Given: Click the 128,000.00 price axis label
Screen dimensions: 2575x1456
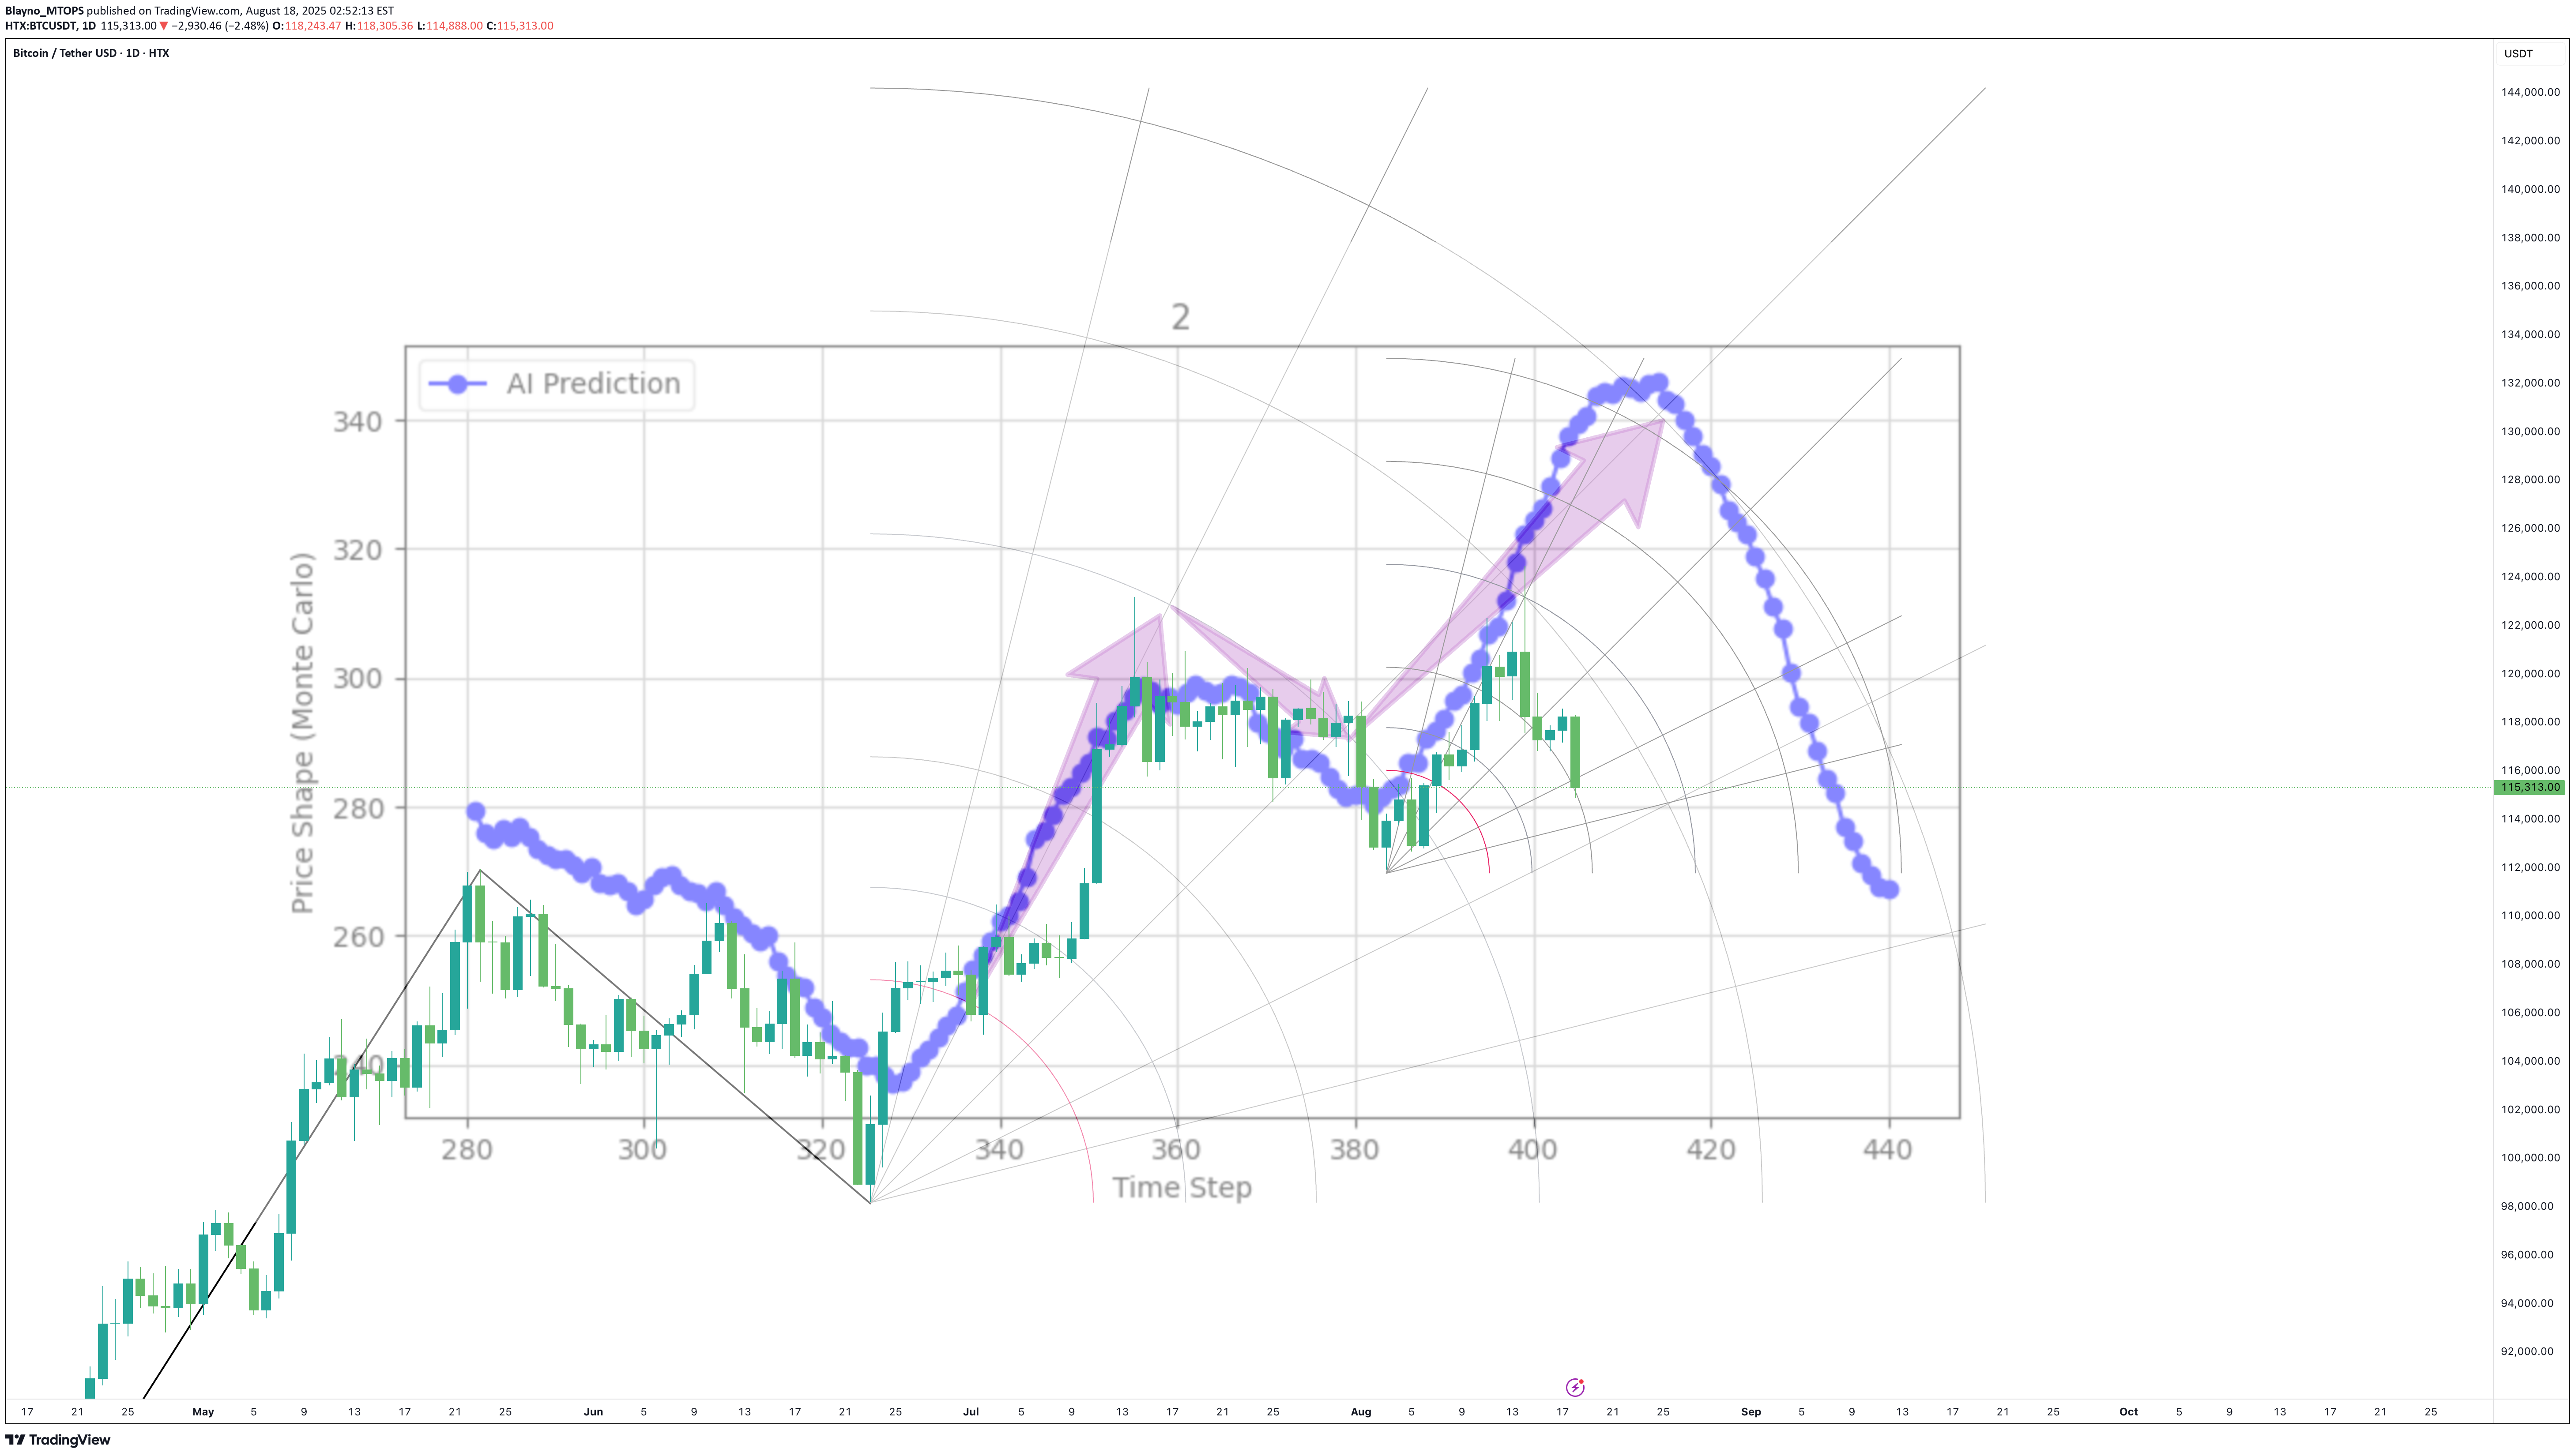Looking at the screenshot, I should click(x=2530, y=479).
